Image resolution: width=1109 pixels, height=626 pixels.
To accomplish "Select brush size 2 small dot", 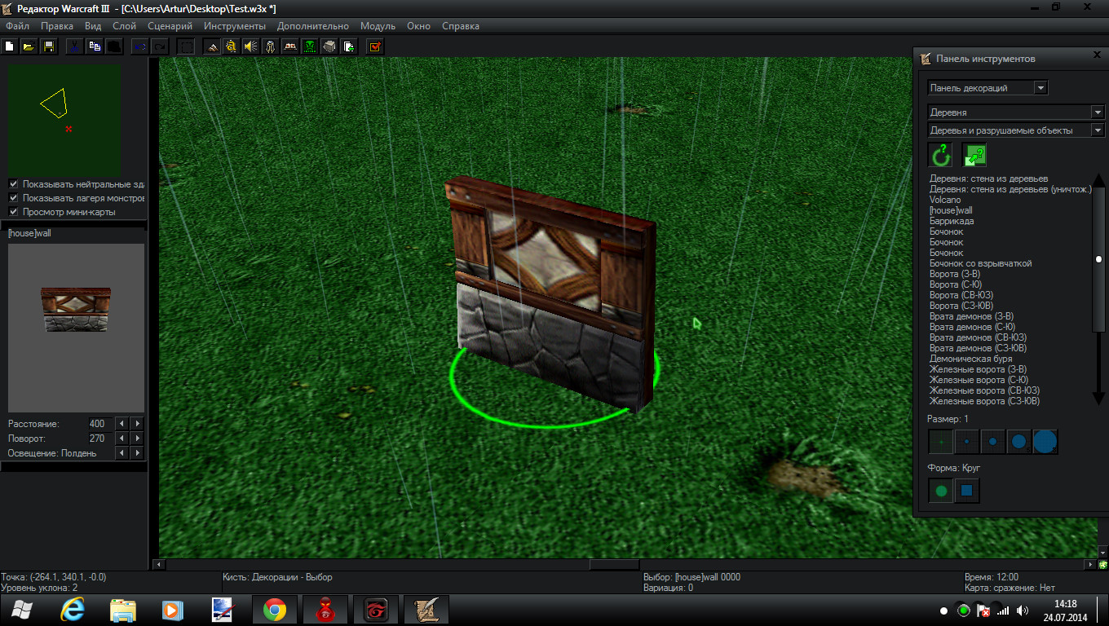I will pos(967,442).
